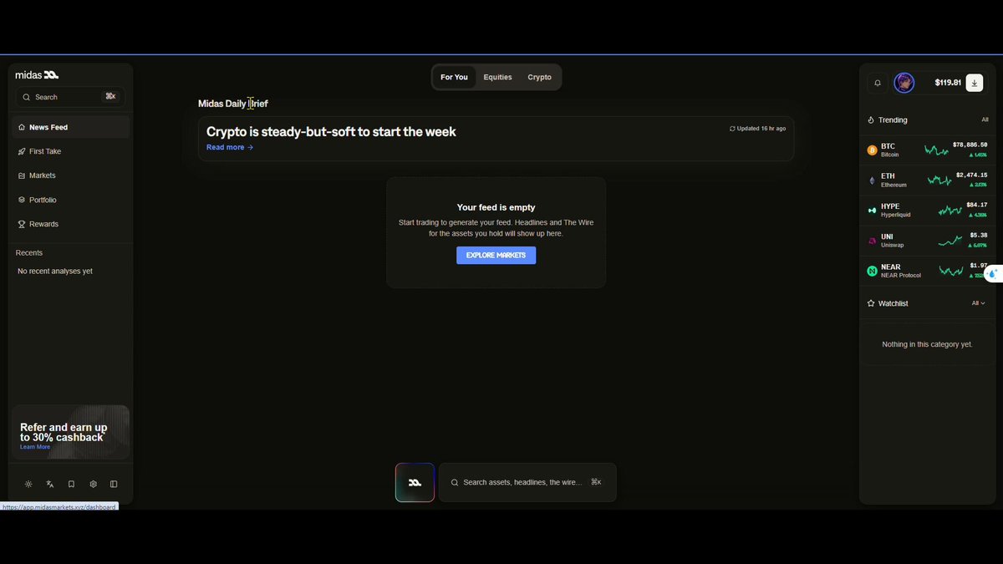
Task: Click the headline Crypto is steady-but-soft
Action: 331,131
